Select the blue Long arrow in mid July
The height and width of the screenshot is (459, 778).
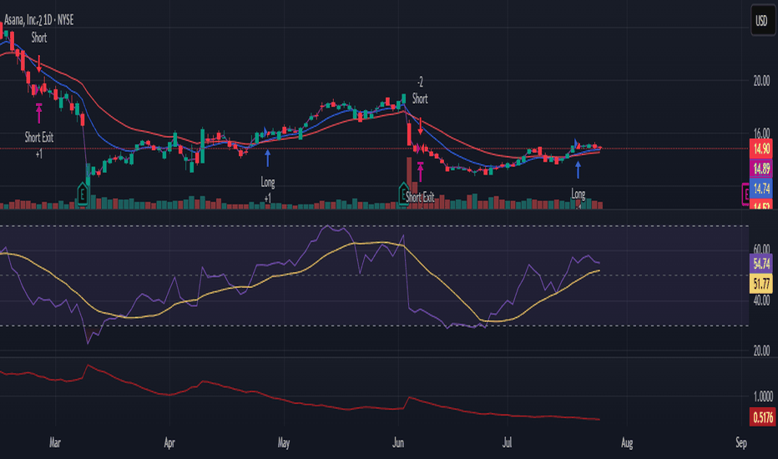tap(578, 169)
